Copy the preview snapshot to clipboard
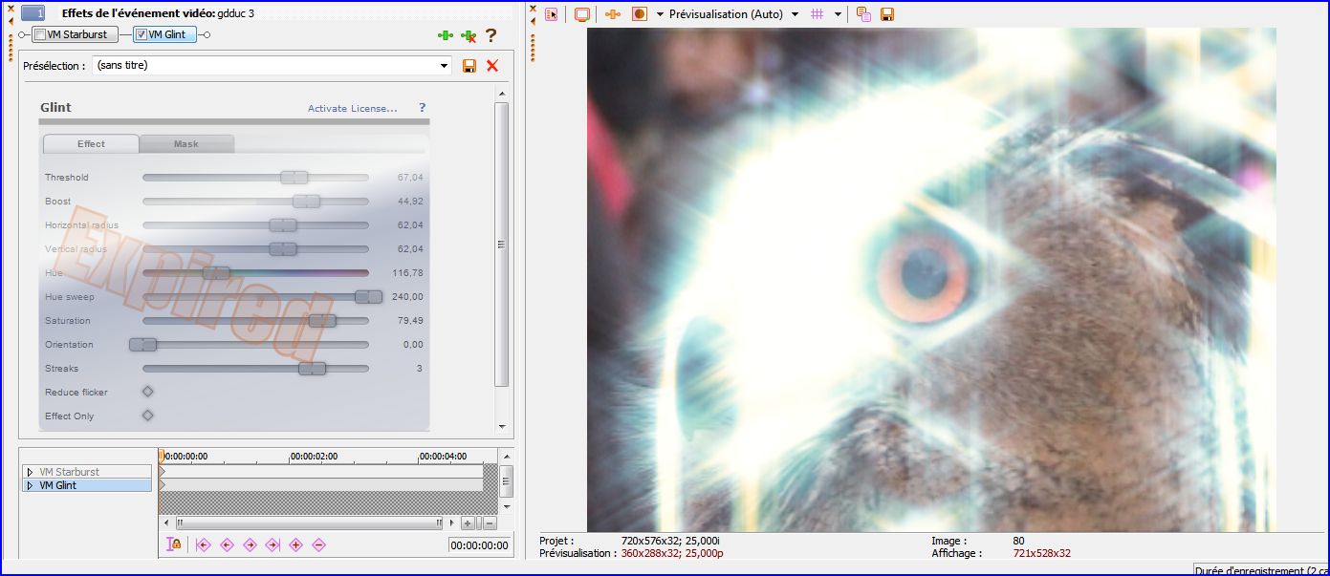Viewport: 1330px width, 576px height. 863,14
